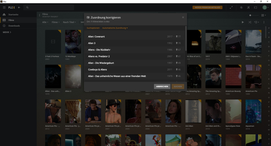Open the cast to device icon
Image resolution: width=271 pixels, height=146 pixels.
coord(255,7)
